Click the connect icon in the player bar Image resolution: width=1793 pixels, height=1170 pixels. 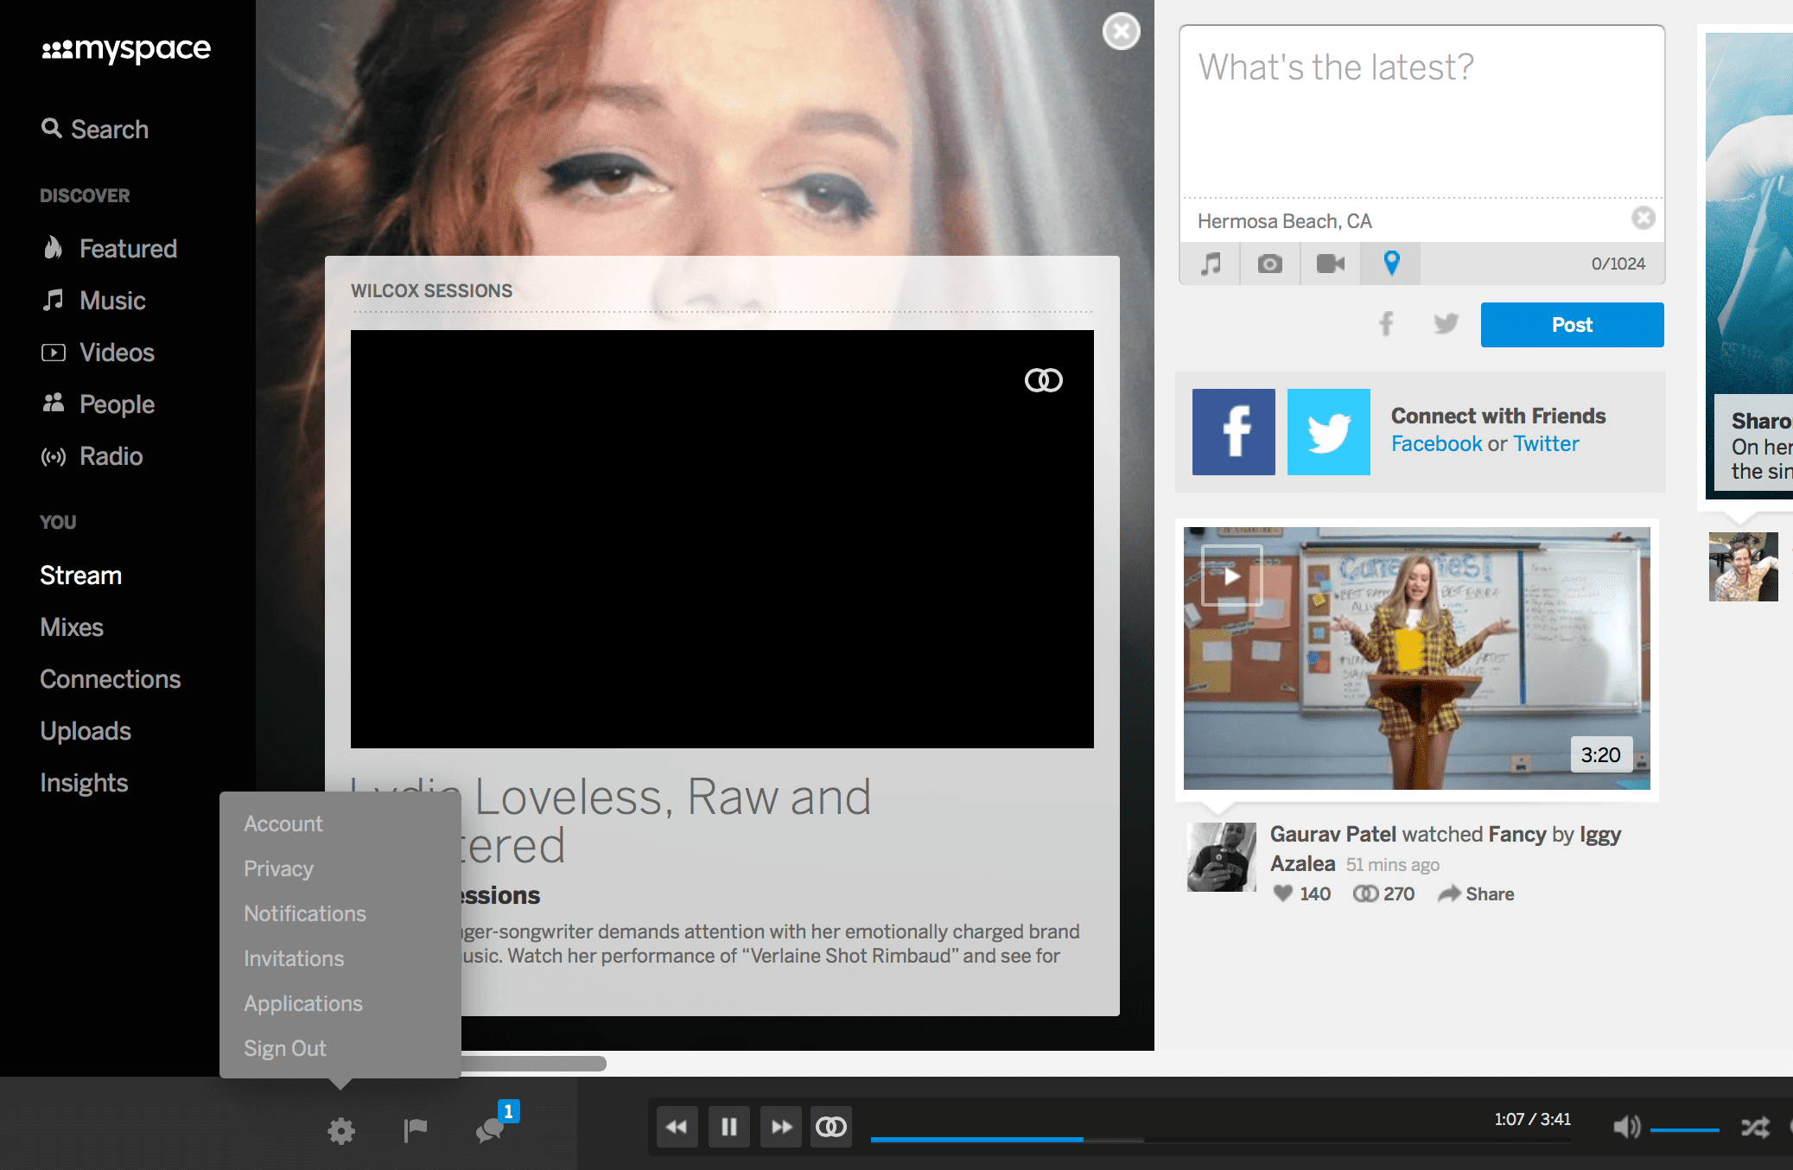(831, 1127)
